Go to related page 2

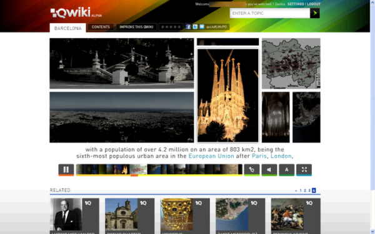(305, 190)
